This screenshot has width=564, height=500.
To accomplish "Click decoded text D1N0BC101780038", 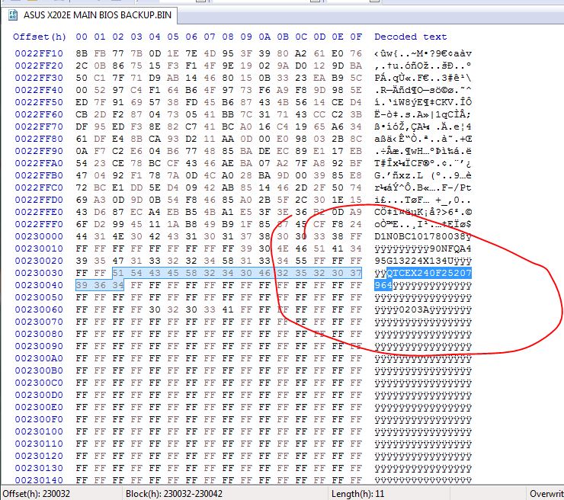I will (x=420, y=237).
